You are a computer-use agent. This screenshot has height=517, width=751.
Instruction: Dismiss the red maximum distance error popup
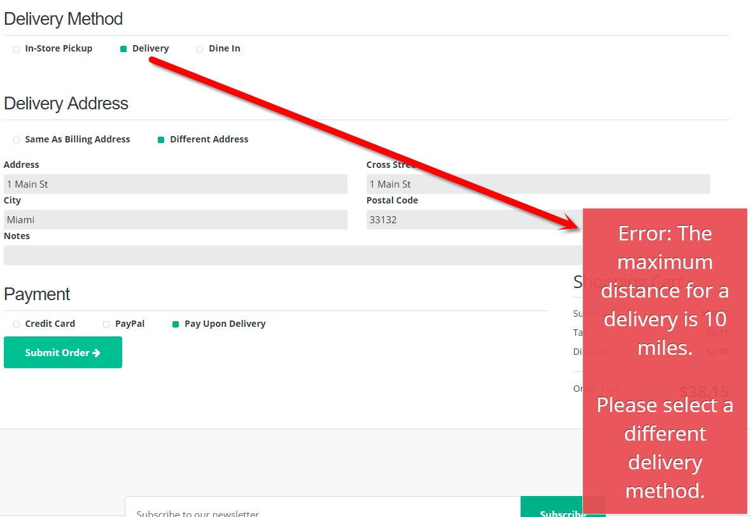click(x=664, y=361)
